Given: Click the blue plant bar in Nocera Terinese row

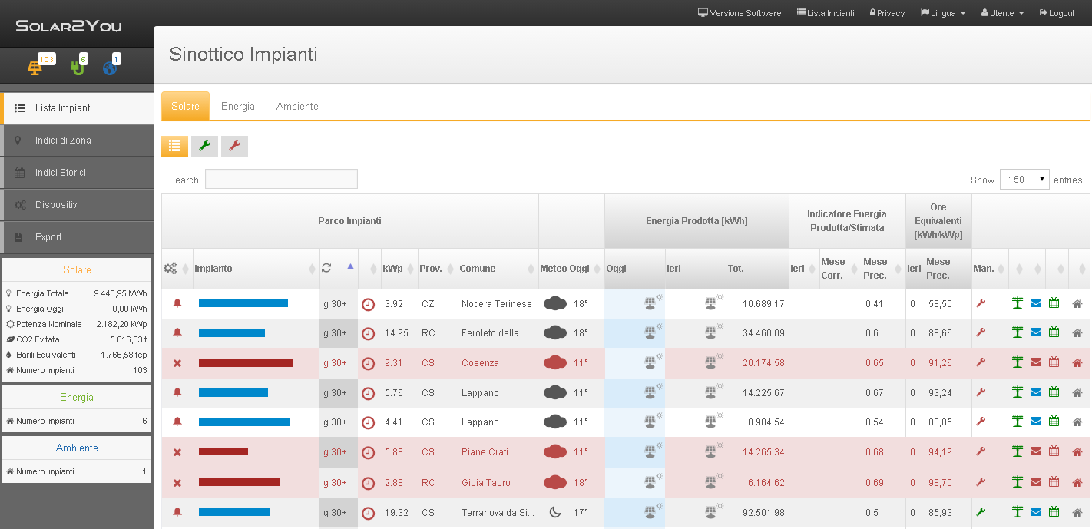Looking at the screenshot, I should tap(243, 303).
